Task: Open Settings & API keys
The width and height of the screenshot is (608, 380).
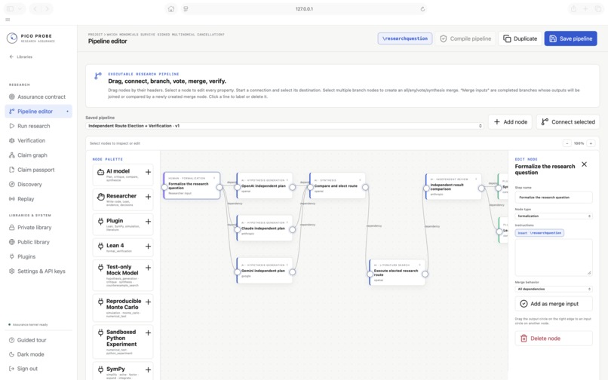Action: (x=38, y=271)
